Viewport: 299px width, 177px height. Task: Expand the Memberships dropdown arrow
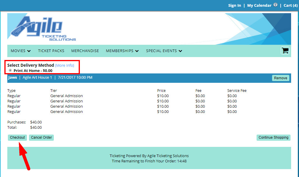(137, 51)
